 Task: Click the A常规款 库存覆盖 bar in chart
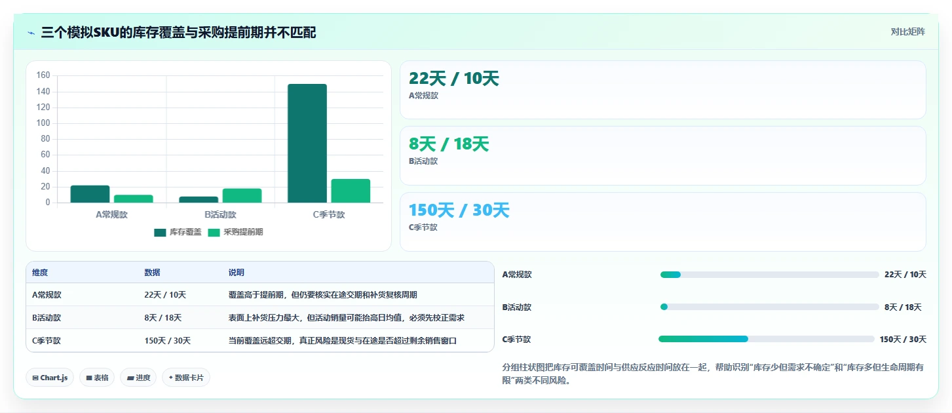(90, 194)
